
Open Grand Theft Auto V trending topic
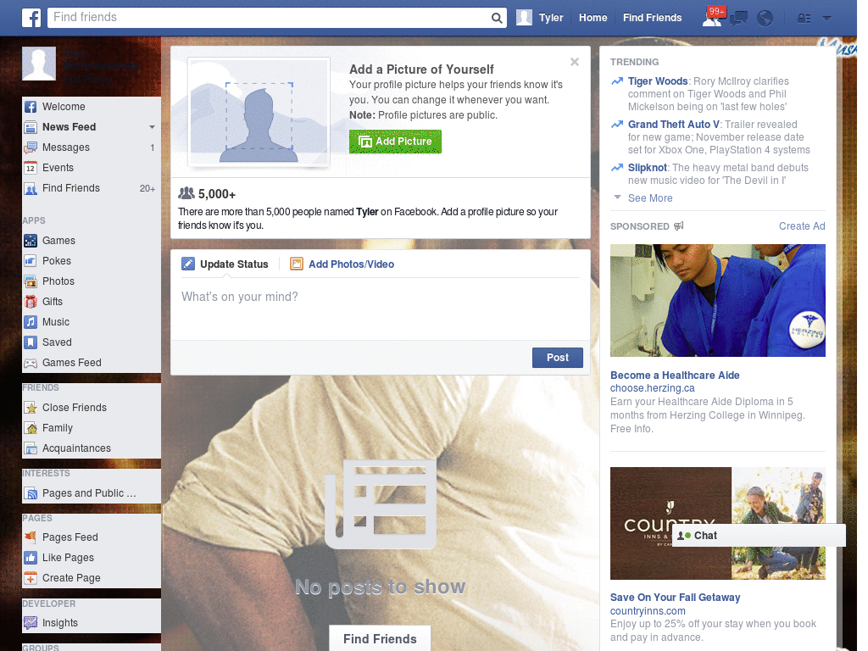[674, 125]
